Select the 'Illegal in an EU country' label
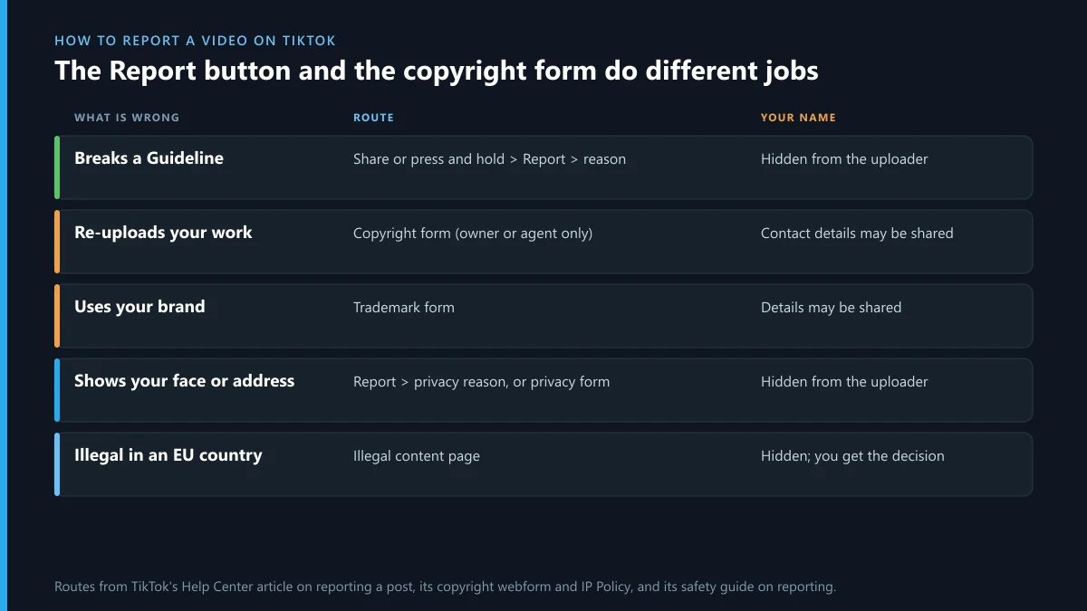 [x=168, y=454]
